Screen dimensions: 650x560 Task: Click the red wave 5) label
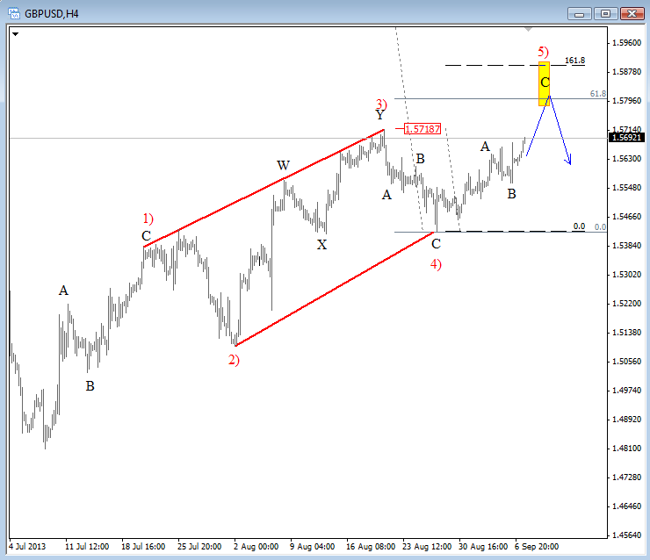tap(544, 53)
